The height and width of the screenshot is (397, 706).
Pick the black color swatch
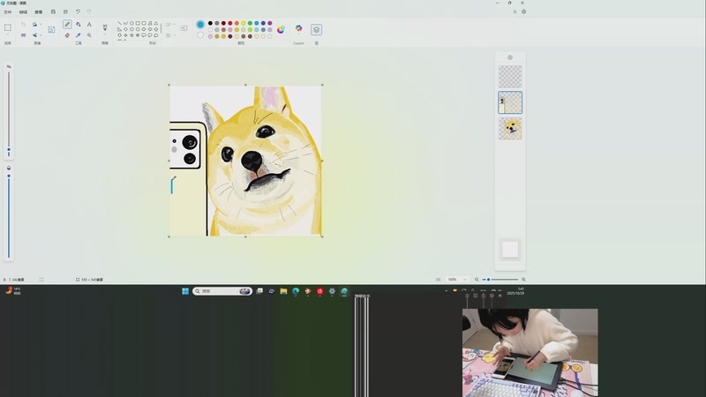point(210,23)
